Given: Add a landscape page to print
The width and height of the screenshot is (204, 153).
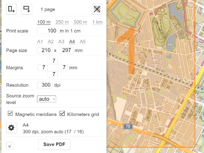Looking at the screenshot, I should pyautogui.click(x=27, y=9).
